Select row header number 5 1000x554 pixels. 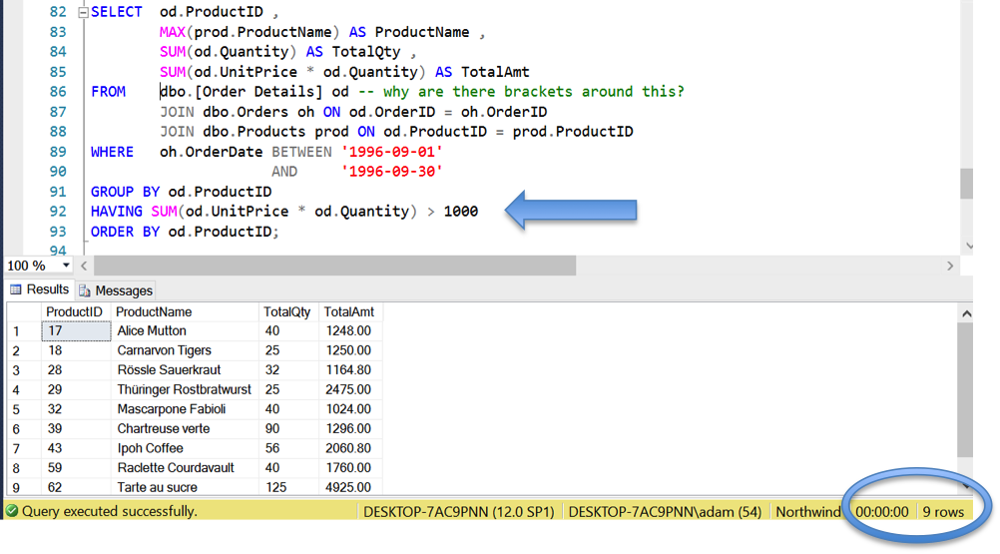[24, 409]
